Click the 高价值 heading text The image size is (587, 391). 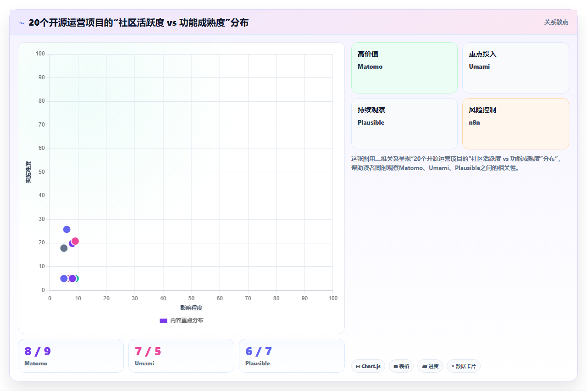point(368,54)
